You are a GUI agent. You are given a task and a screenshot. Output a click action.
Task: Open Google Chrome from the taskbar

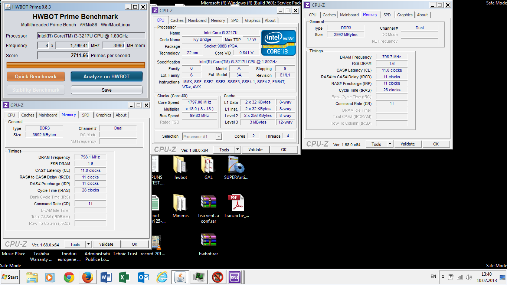(69, 277)
